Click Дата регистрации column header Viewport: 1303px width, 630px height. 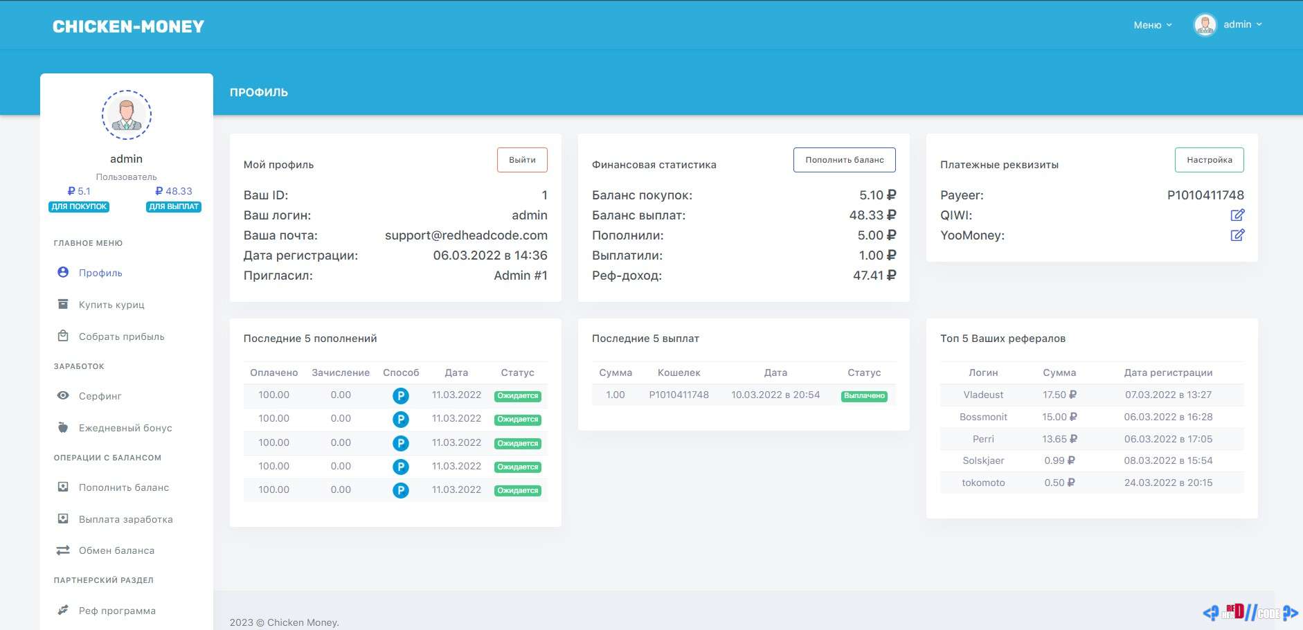pyautogui.click(x=1168, y=372)
